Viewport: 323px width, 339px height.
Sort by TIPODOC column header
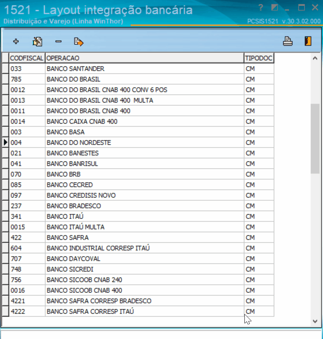click(259, 58)
